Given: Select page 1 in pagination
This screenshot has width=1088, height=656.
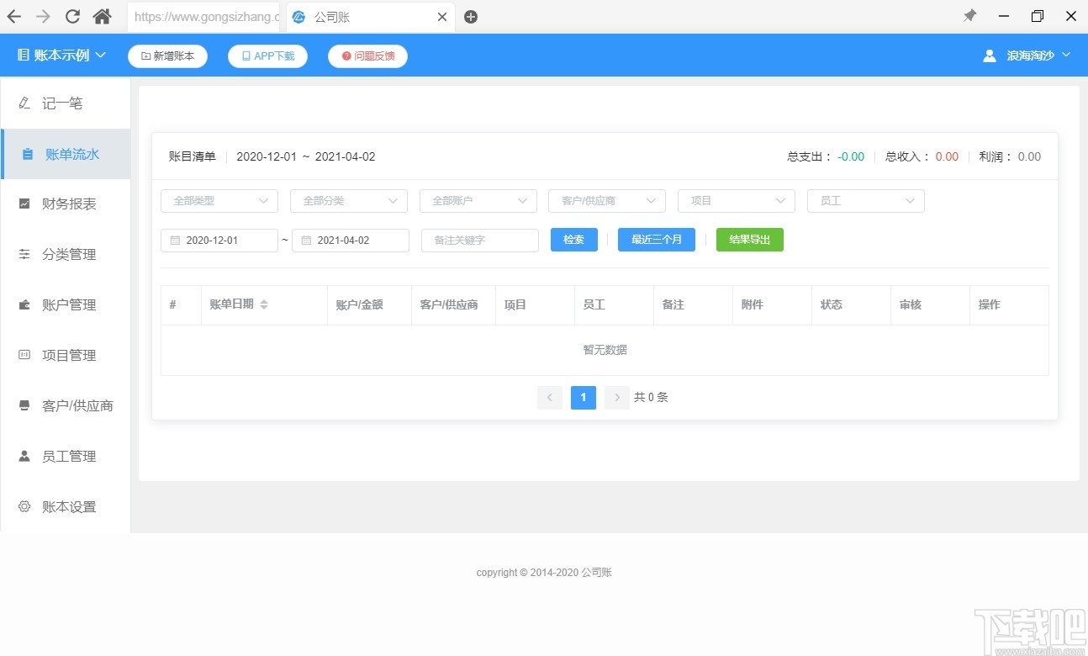Looking at the screenshot, I should pyautogui.click(x=584, y=398).
